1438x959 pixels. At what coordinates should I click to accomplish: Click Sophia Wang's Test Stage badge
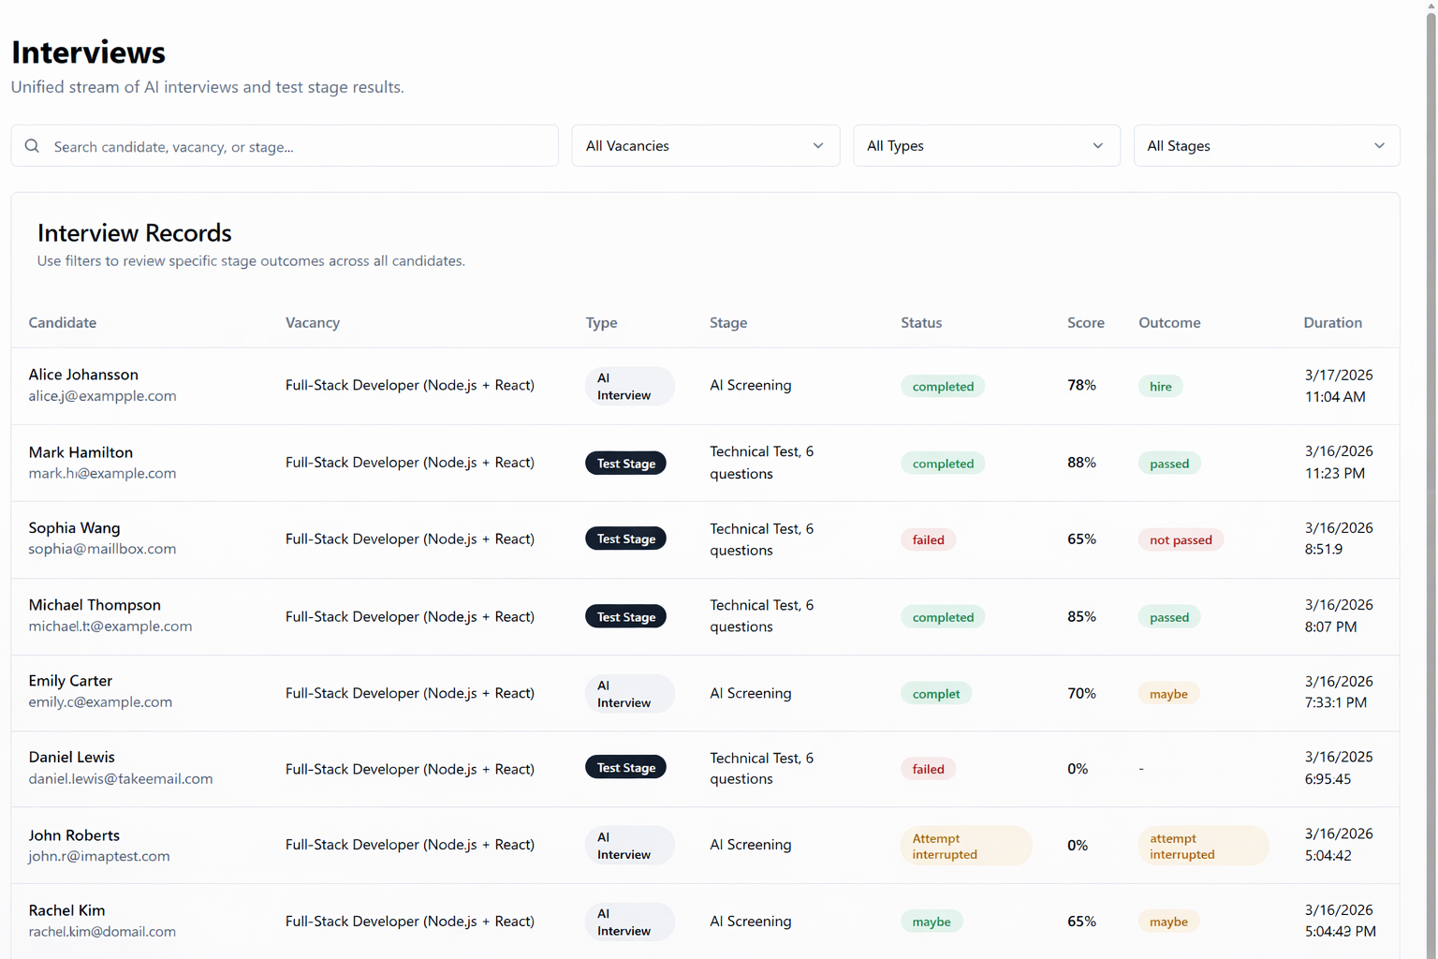tap(625, 539)
